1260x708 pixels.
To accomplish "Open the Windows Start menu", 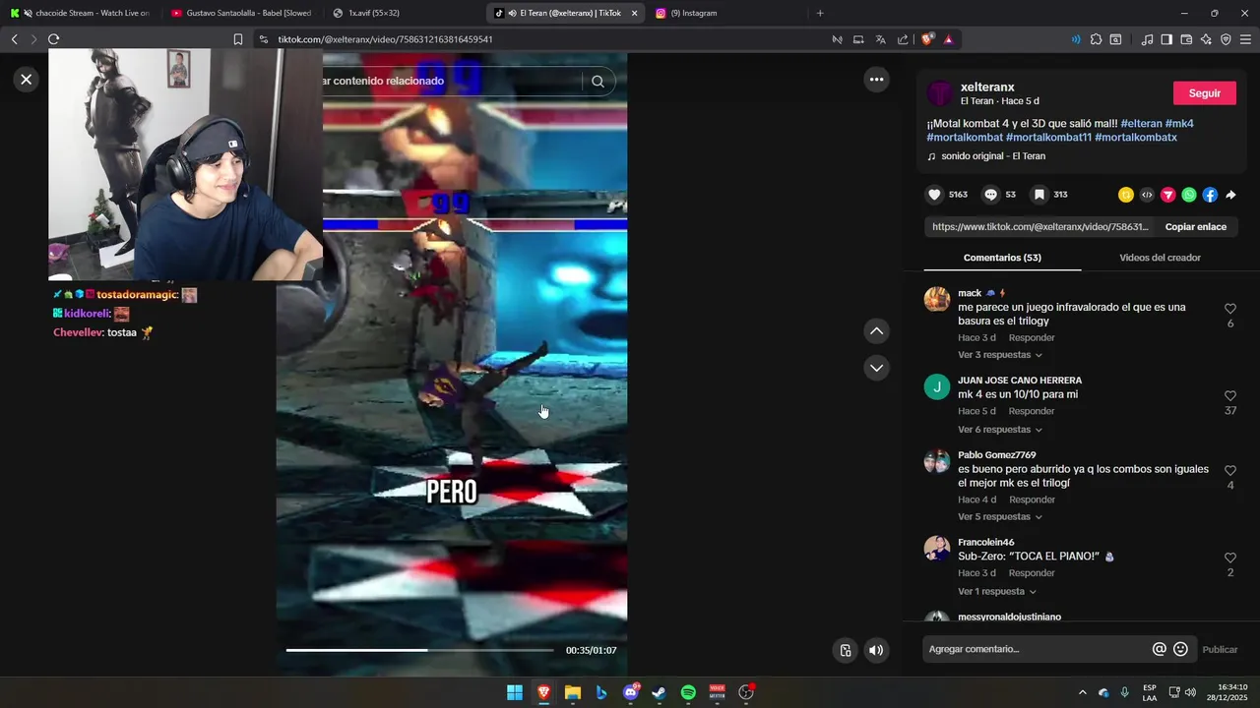I will (515, 692).
